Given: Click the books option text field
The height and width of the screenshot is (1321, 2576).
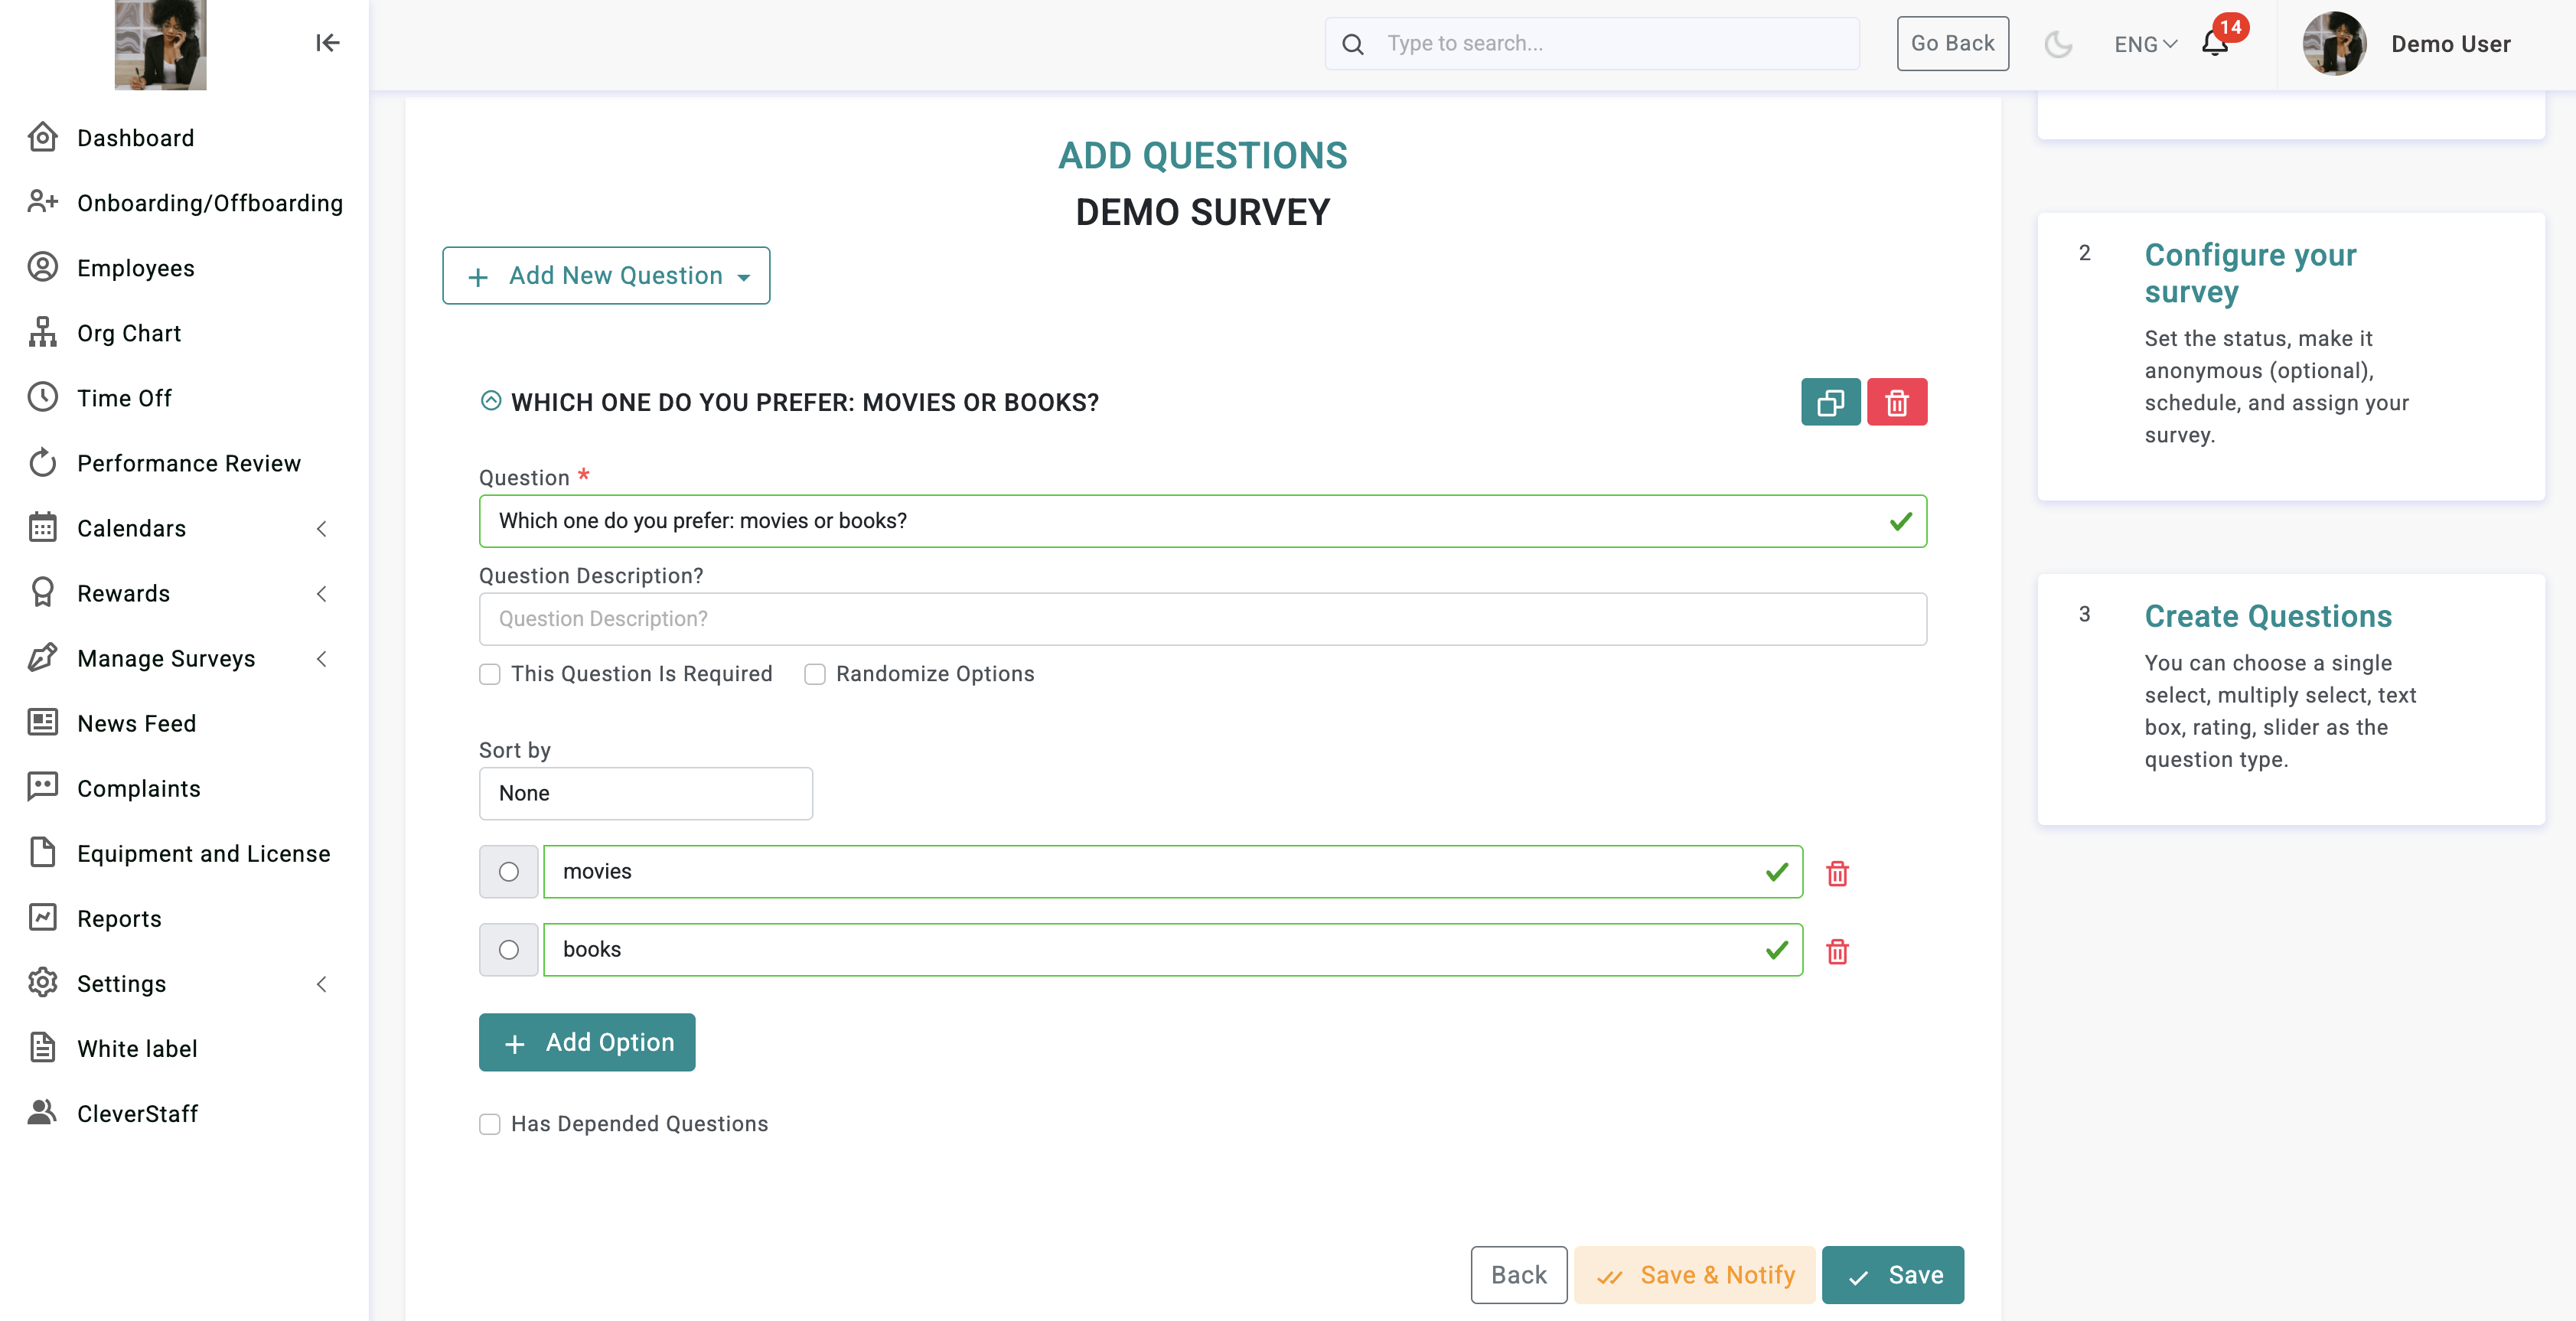Looking at the screenshot, I should pyautogui.click(x=1172, y=950).
